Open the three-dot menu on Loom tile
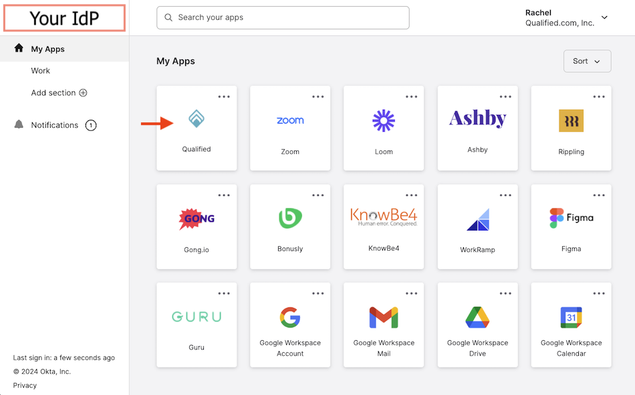This screenshot has height=395, width=635. [412, 97]
